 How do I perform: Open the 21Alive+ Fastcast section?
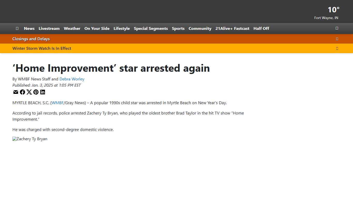232,29
